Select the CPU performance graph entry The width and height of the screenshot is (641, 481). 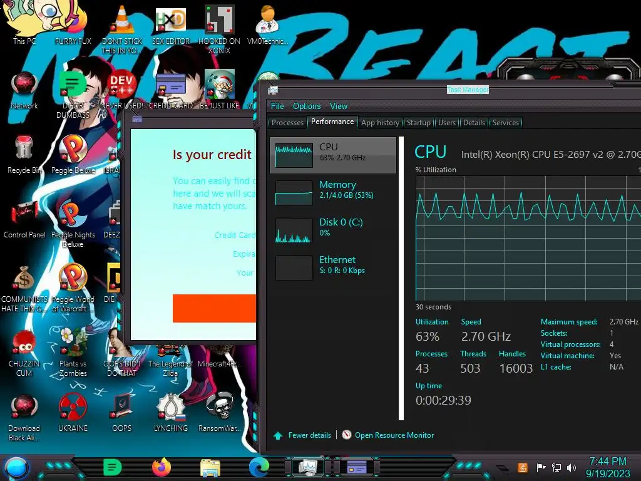pos(333,155)
